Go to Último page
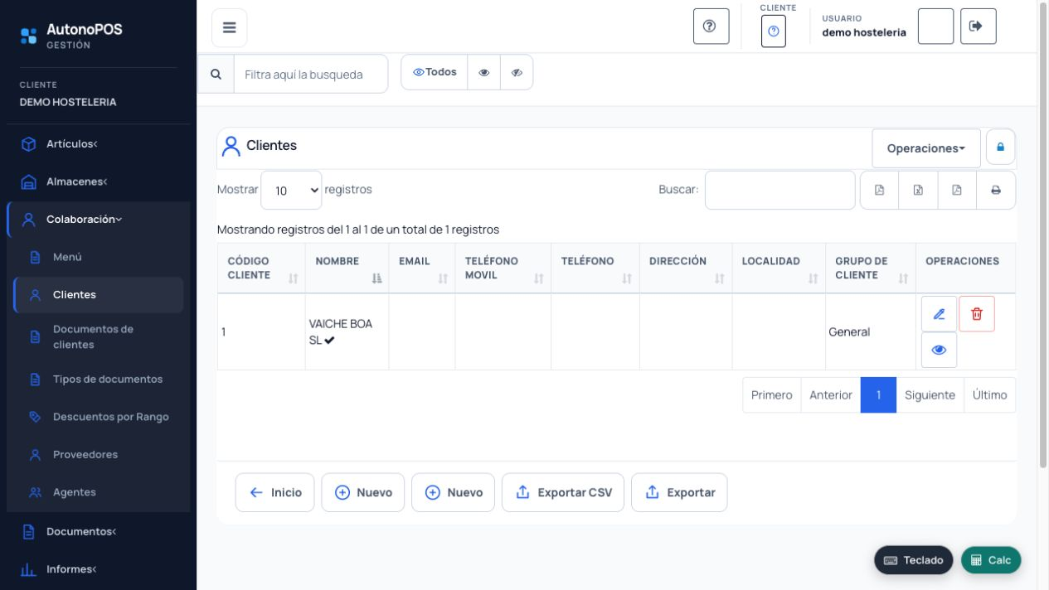Viewport: 1049px width, 590px height. [990, 395]
